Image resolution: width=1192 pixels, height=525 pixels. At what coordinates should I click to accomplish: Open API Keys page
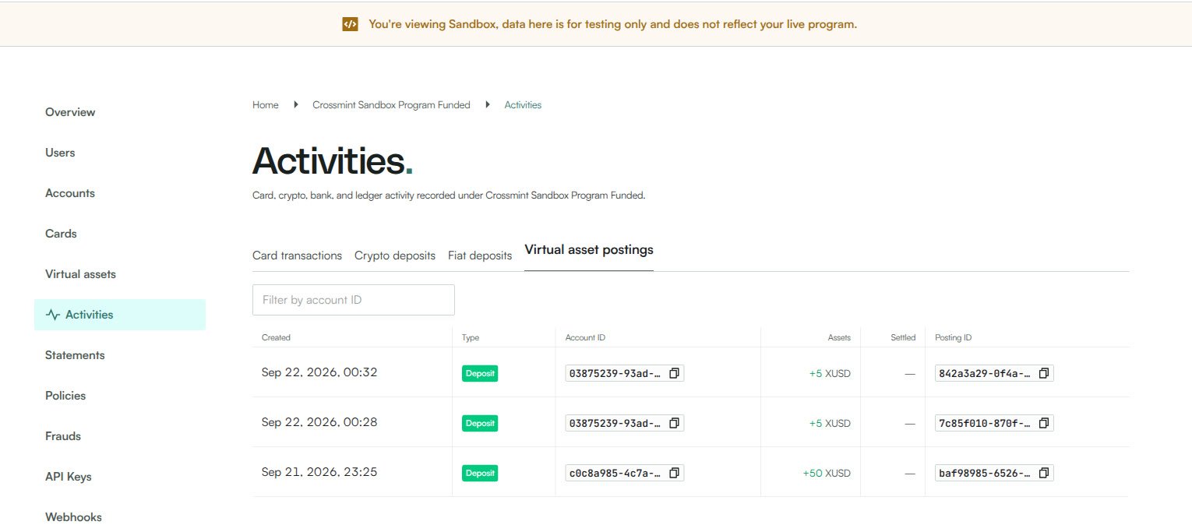[69, 477]
